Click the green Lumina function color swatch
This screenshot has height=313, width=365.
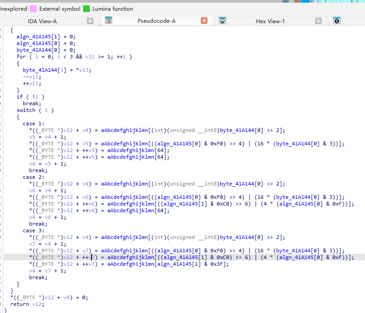coord(86,9)
